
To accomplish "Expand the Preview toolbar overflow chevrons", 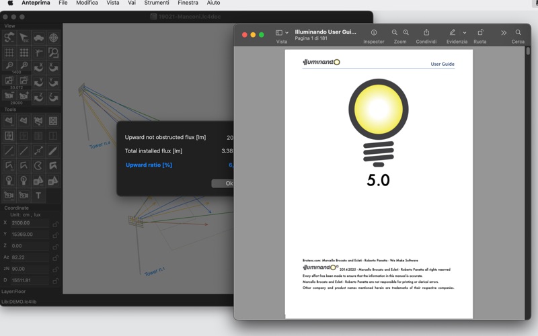I will 503,33.
